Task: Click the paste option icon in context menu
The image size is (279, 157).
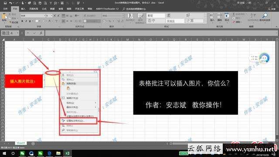Action: [x=68, y=89]
